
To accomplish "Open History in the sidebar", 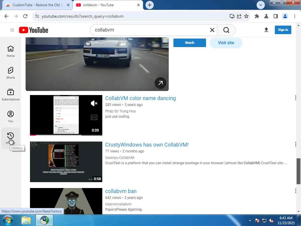I will pyautogui.click(x=11, y=138).
